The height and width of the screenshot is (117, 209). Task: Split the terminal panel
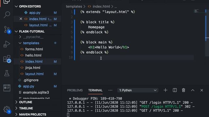point(175,90)
